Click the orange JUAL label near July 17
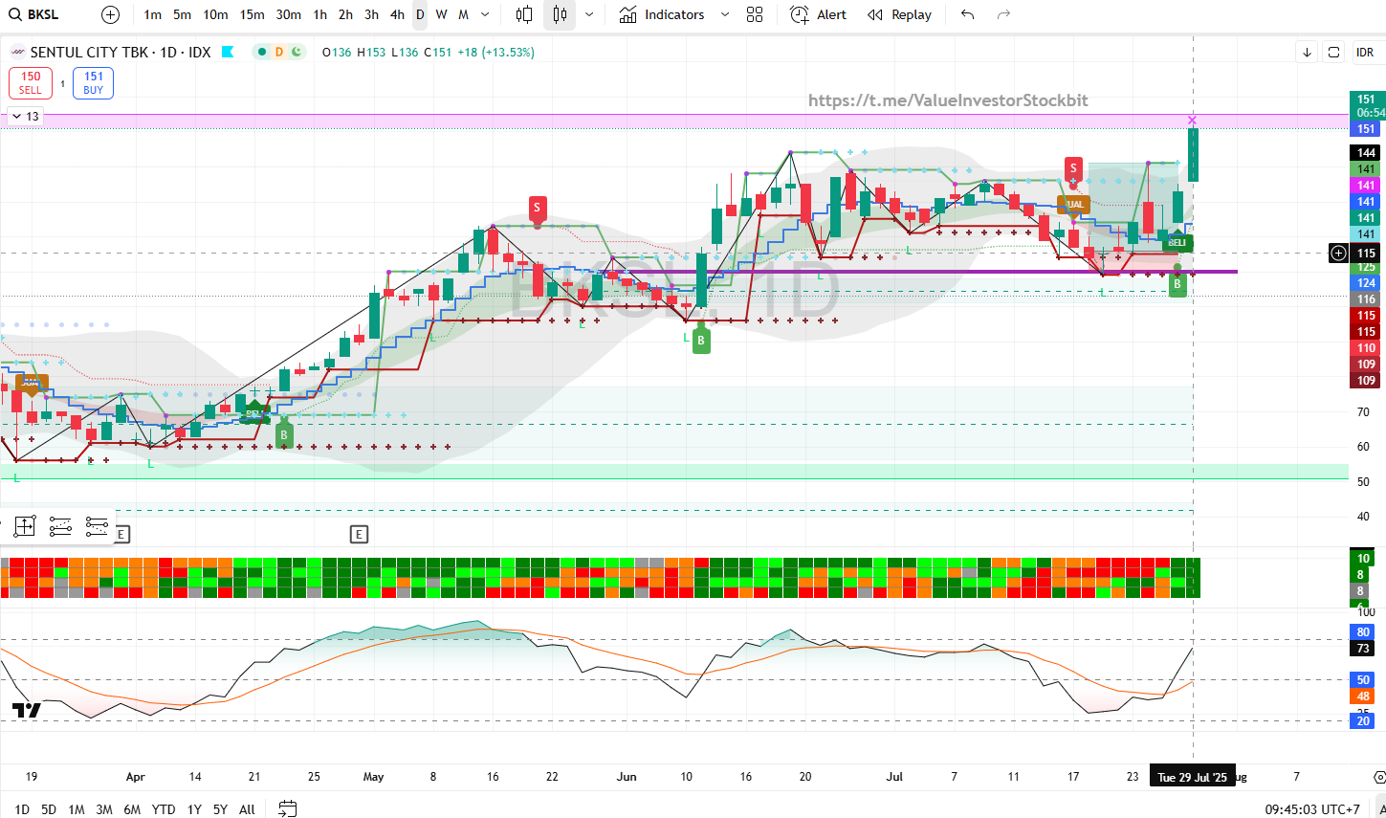Image resolution: width=1386 pixels, height=818 pixels. pyautogui.click(x=1073, y=204)
